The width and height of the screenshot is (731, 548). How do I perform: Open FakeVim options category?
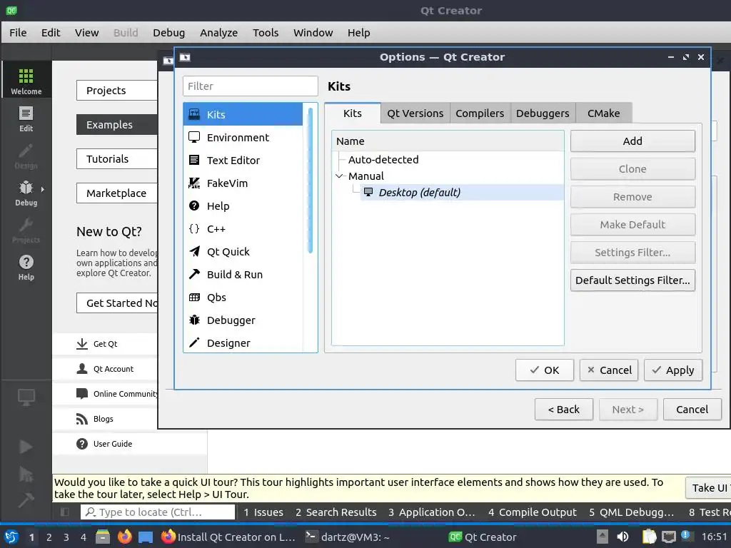click(x=243, y=183)
